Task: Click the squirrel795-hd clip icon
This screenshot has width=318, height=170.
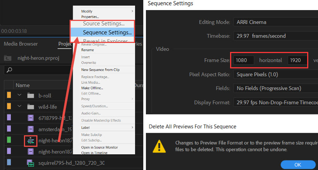Action: tap(30, 163)
